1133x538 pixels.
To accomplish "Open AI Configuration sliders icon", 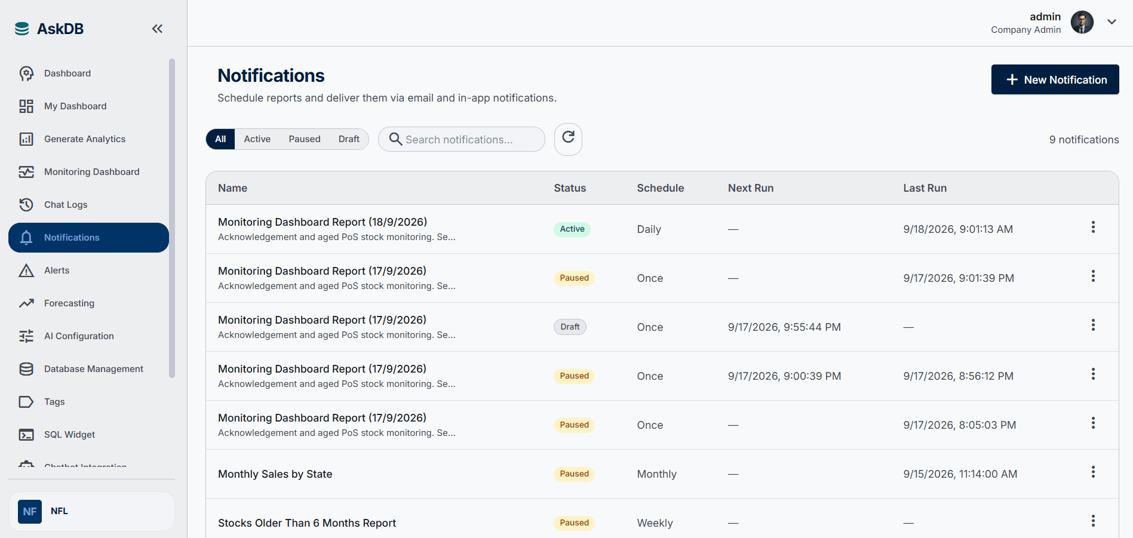I will click(26, 336).
